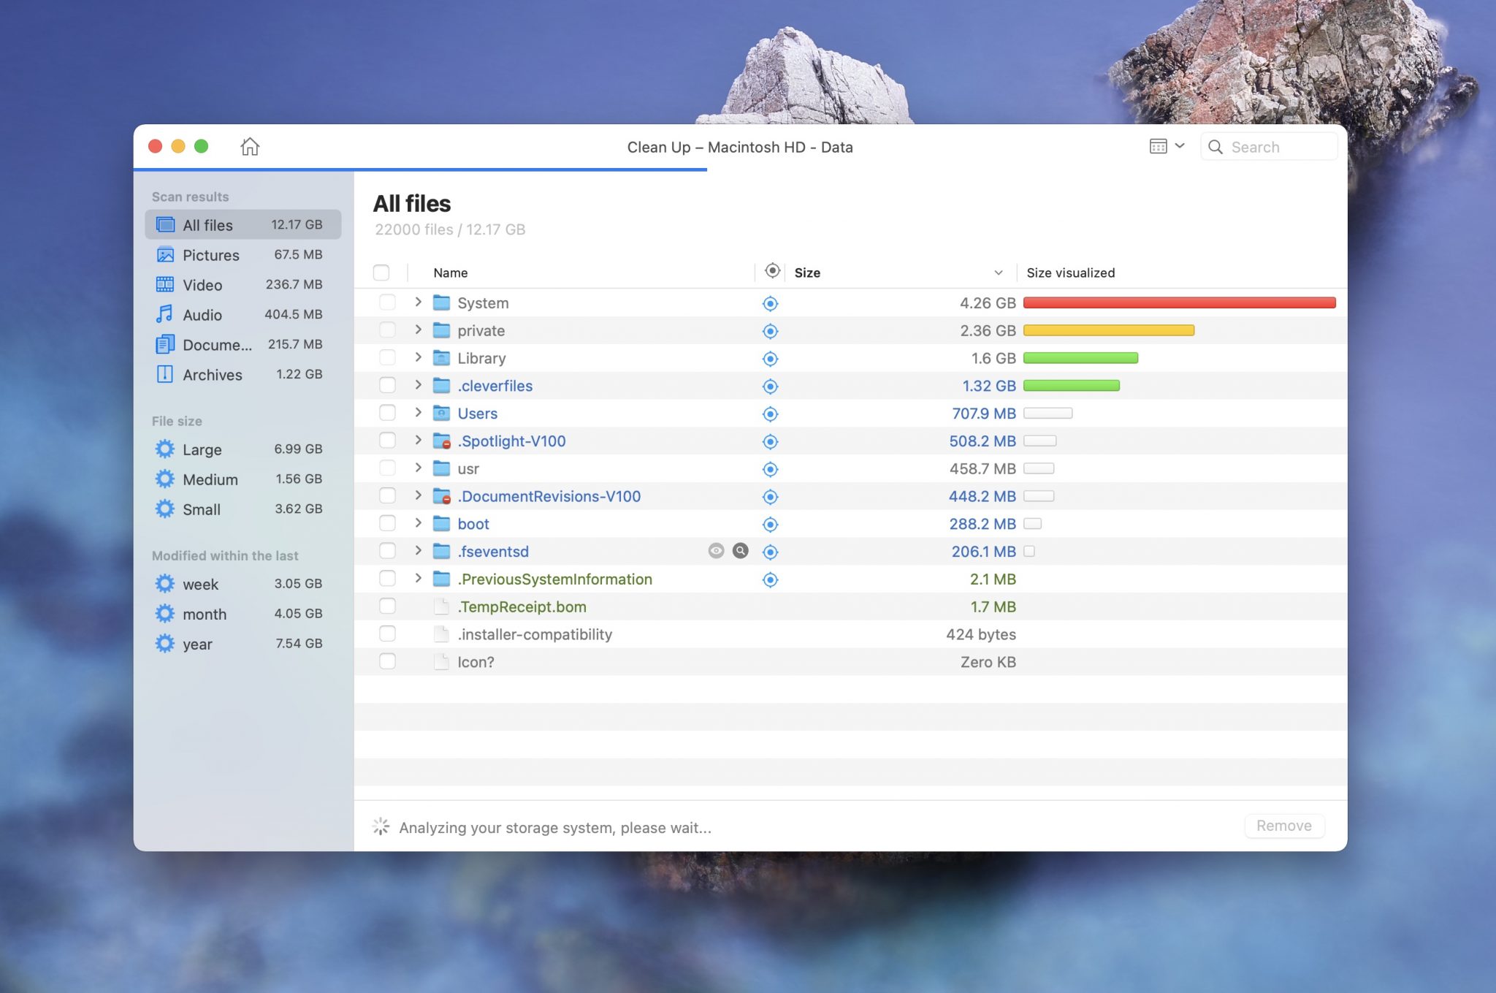Click the Archives category icon in sidebar

164,373
